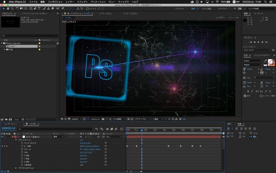Open the Regular font style dropdown
The width and height of the screenshot is (276, 173).
[253, 65]
